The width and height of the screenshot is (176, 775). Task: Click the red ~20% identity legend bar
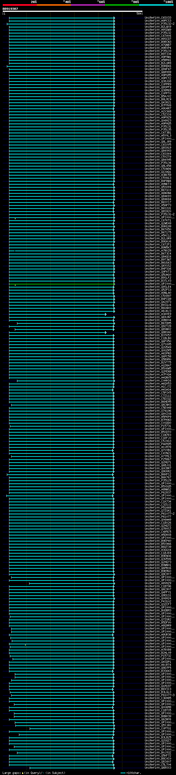click(20, 5)
